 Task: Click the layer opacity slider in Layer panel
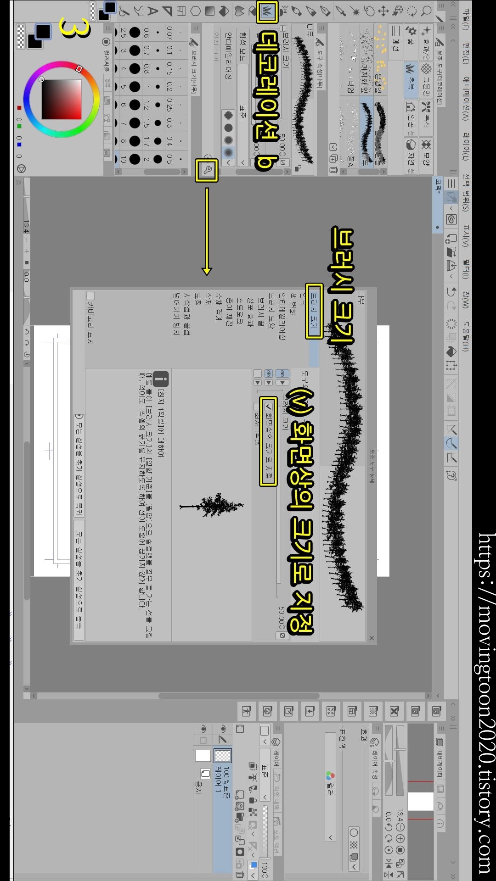[265, 832]
